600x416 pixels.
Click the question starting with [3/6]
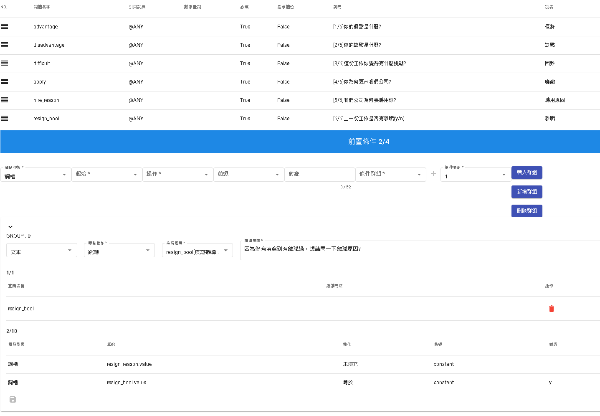click(x=370, y=63)
